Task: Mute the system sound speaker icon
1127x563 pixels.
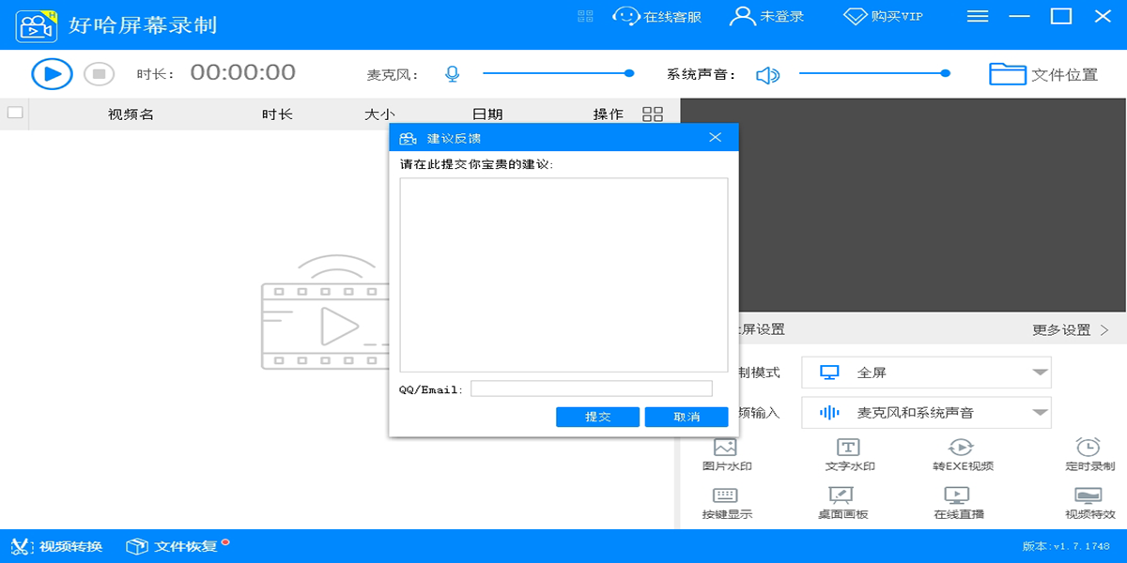Action: [768, 75]
